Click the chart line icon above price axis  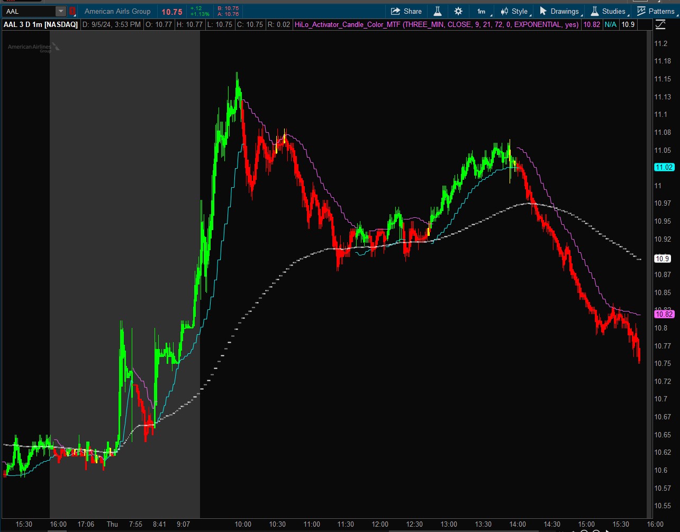[660, 24]
